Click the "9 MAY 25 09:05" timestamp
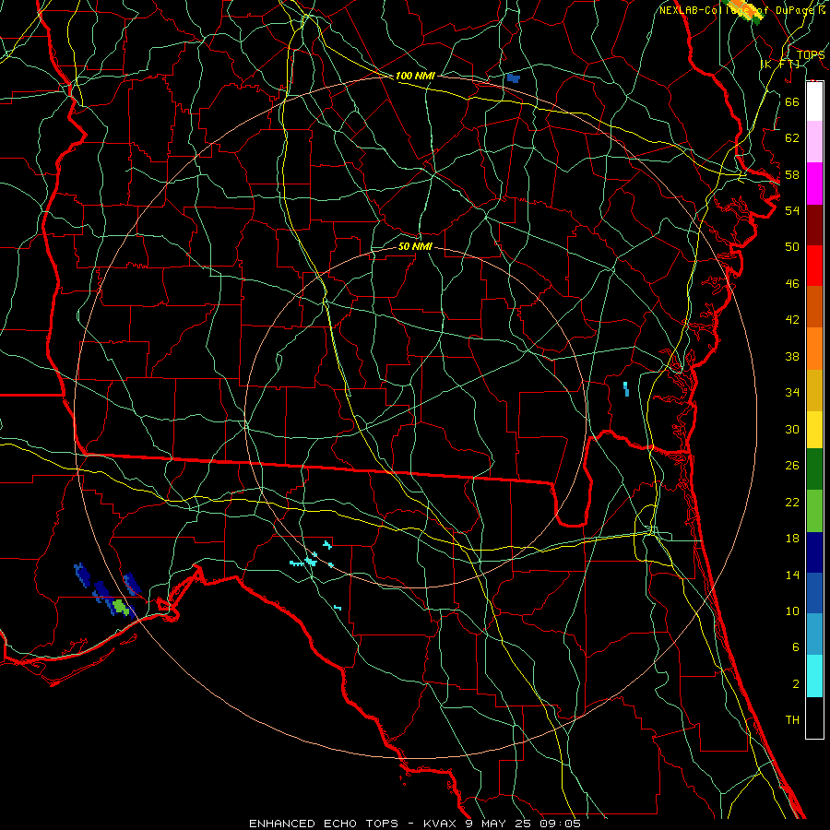The height and width of the screenshot is (830, 830). [524, 824]
